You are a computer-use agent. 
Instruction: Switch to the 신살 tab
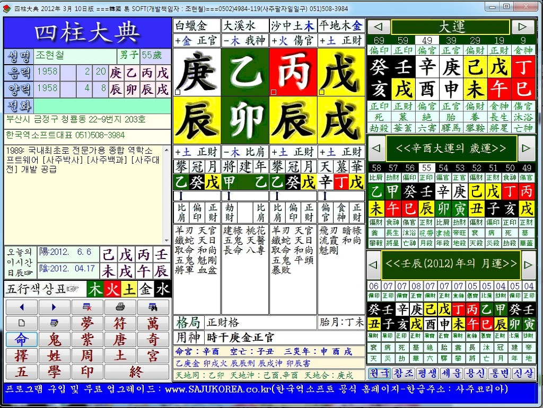(x=523, y=373)
